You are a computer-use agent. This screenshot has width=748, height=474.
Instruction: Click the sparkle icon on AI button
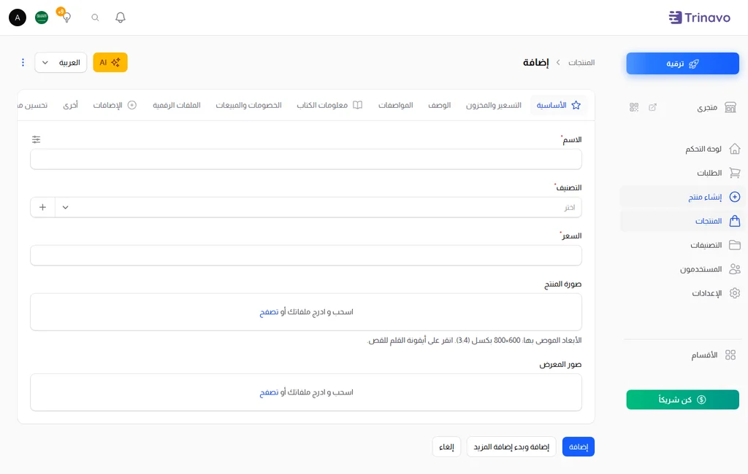click(x=115, y=63)
